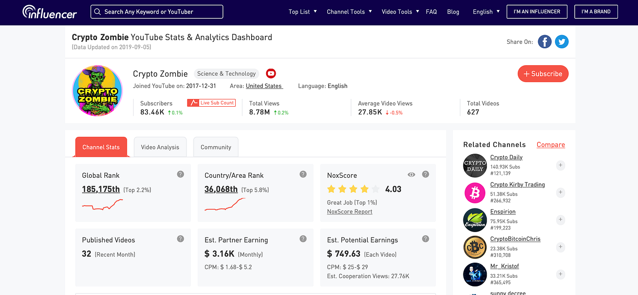
Task: Click Global Rank help question icon
Action: pyautogui.click(x=180, y=174)
